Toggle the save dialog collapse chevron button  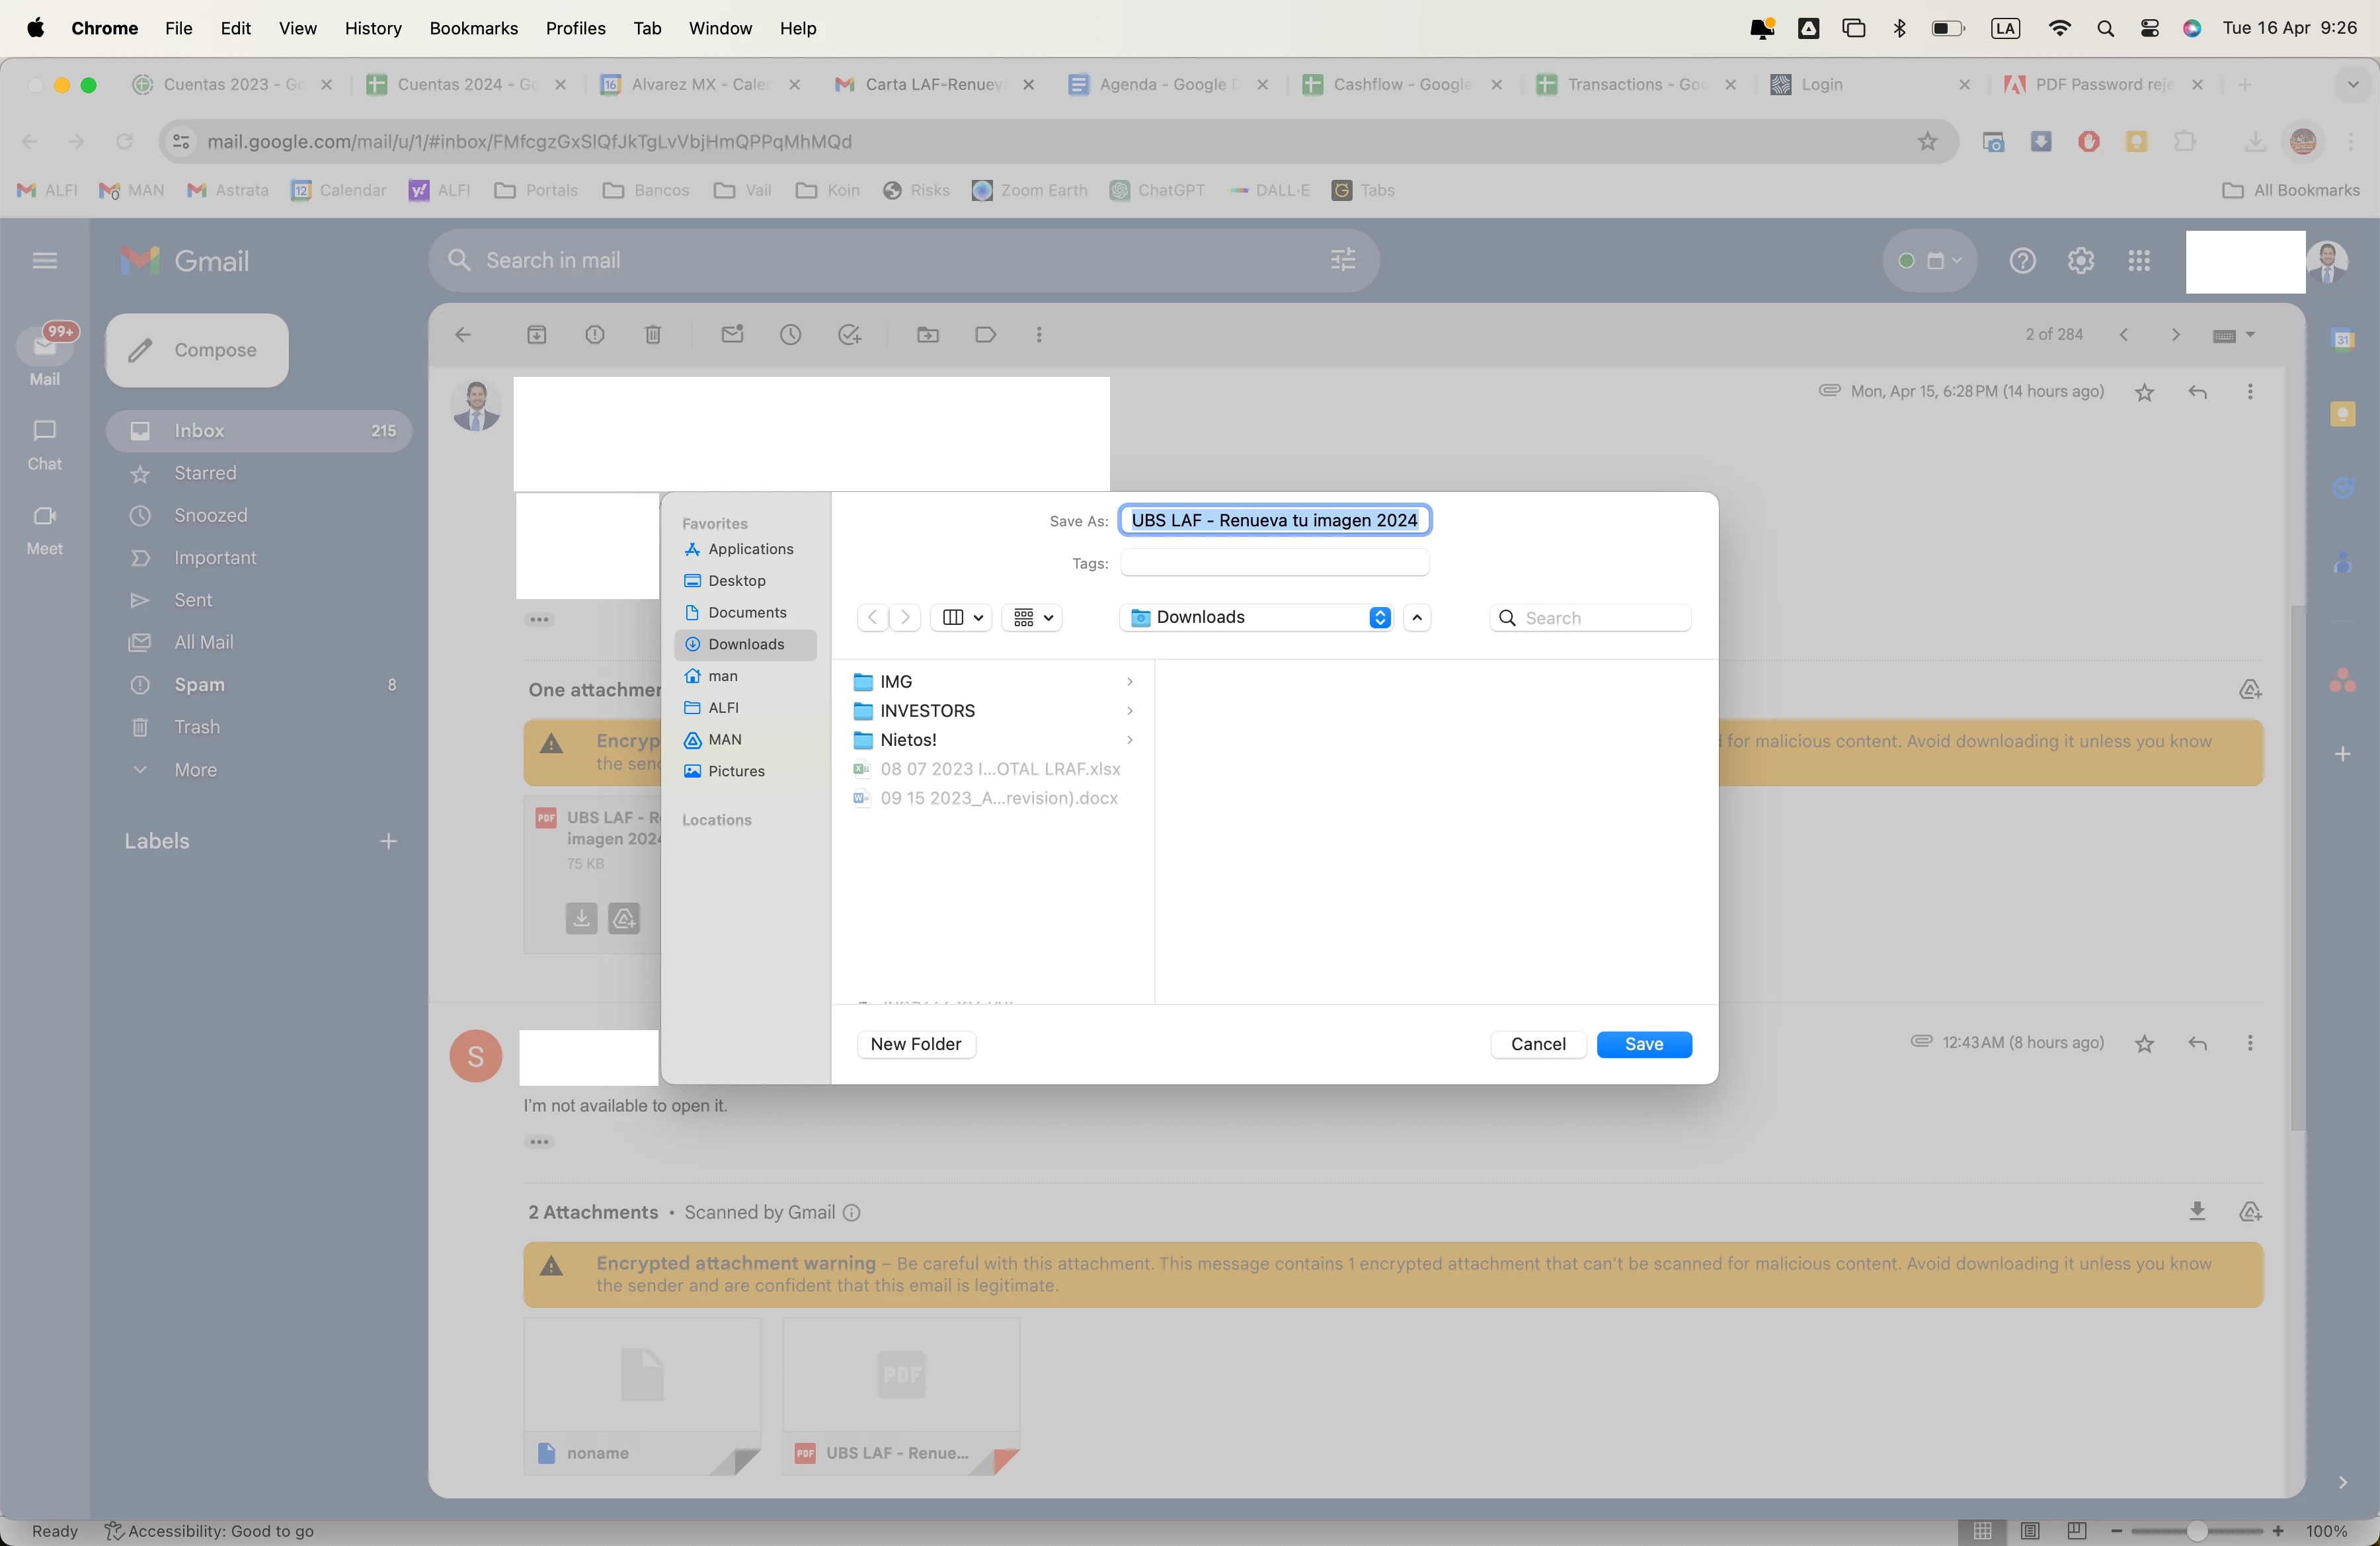click(x=1417, y=618)
